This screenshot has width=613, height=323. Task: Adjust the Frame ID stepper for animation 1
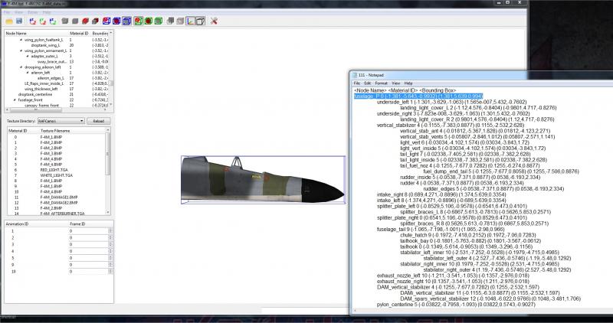click(110, 231)
